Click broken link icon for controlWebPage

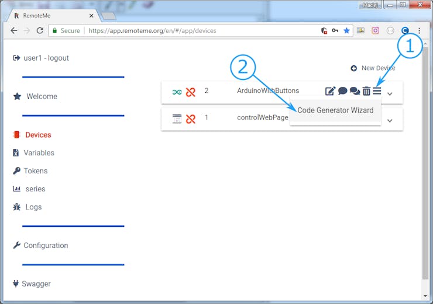tap(191, 119)
